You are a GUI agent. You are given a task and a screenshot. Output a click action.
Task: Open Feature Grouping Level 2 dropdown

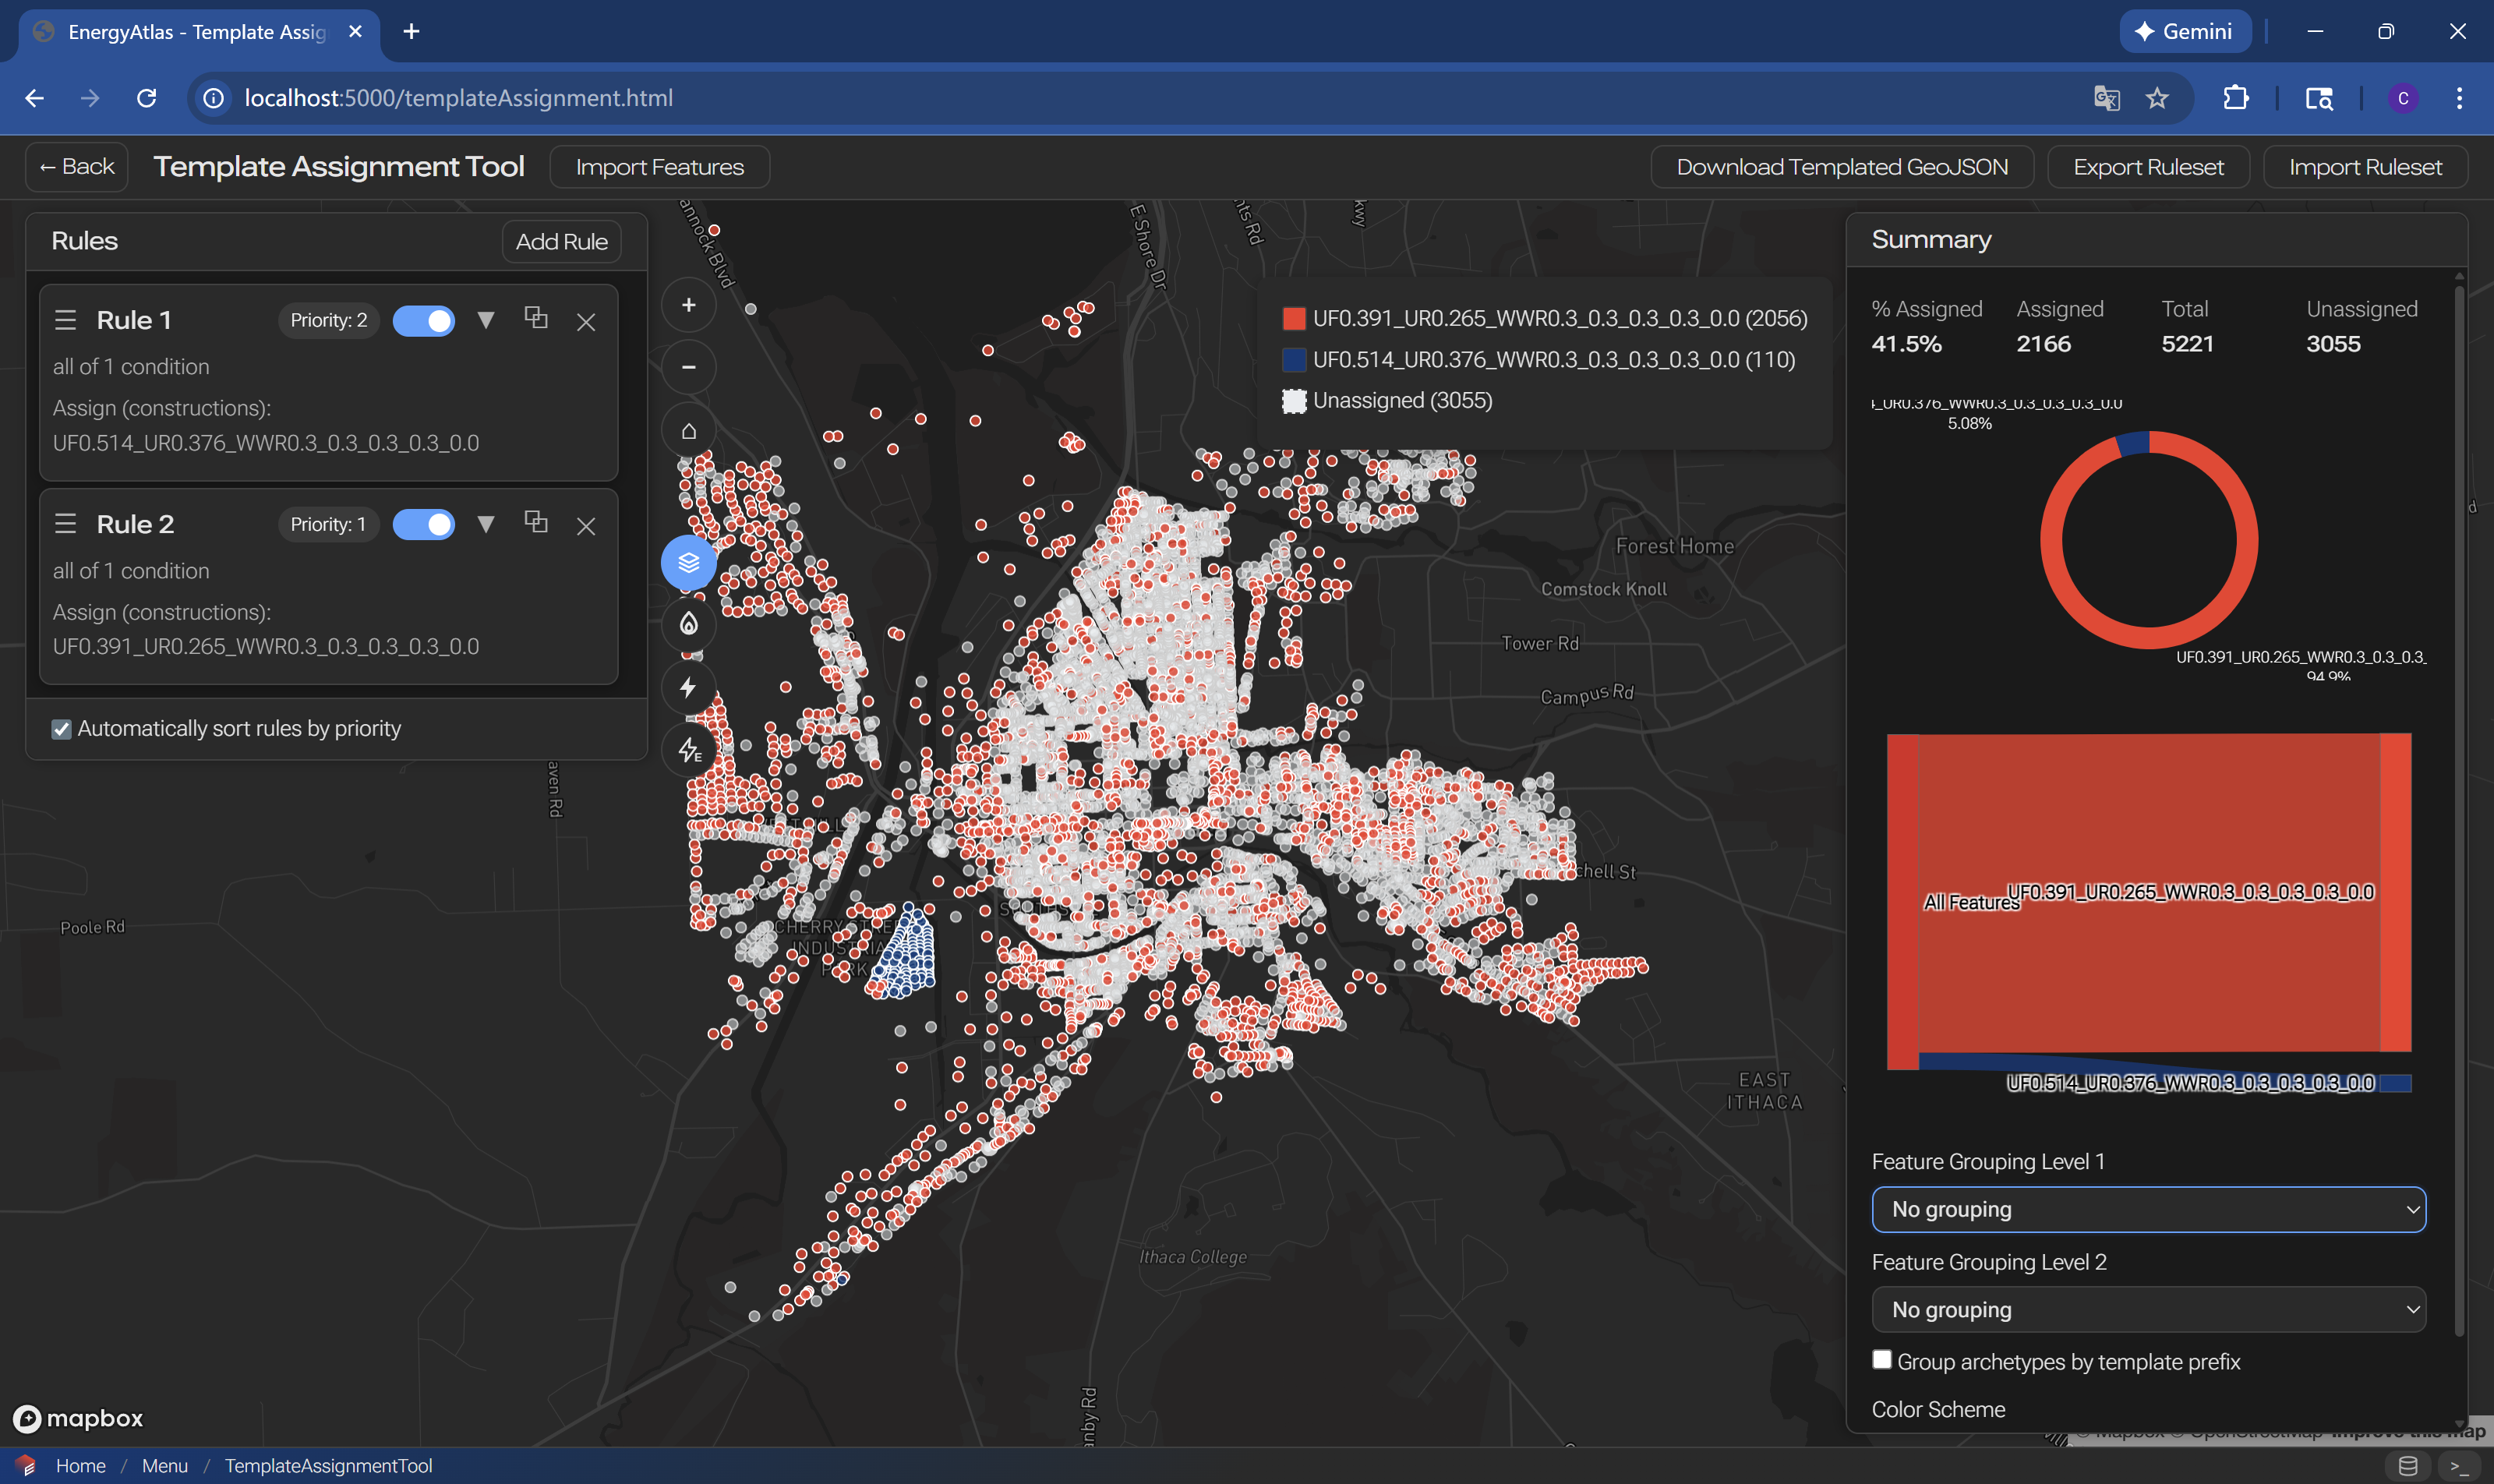tap(2148, 1310)
